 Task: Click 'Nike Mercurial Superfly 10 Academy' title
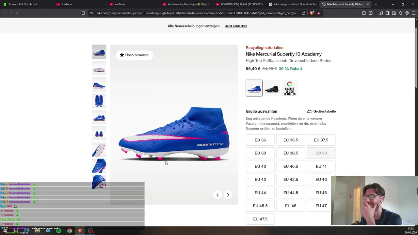[284, 54]
